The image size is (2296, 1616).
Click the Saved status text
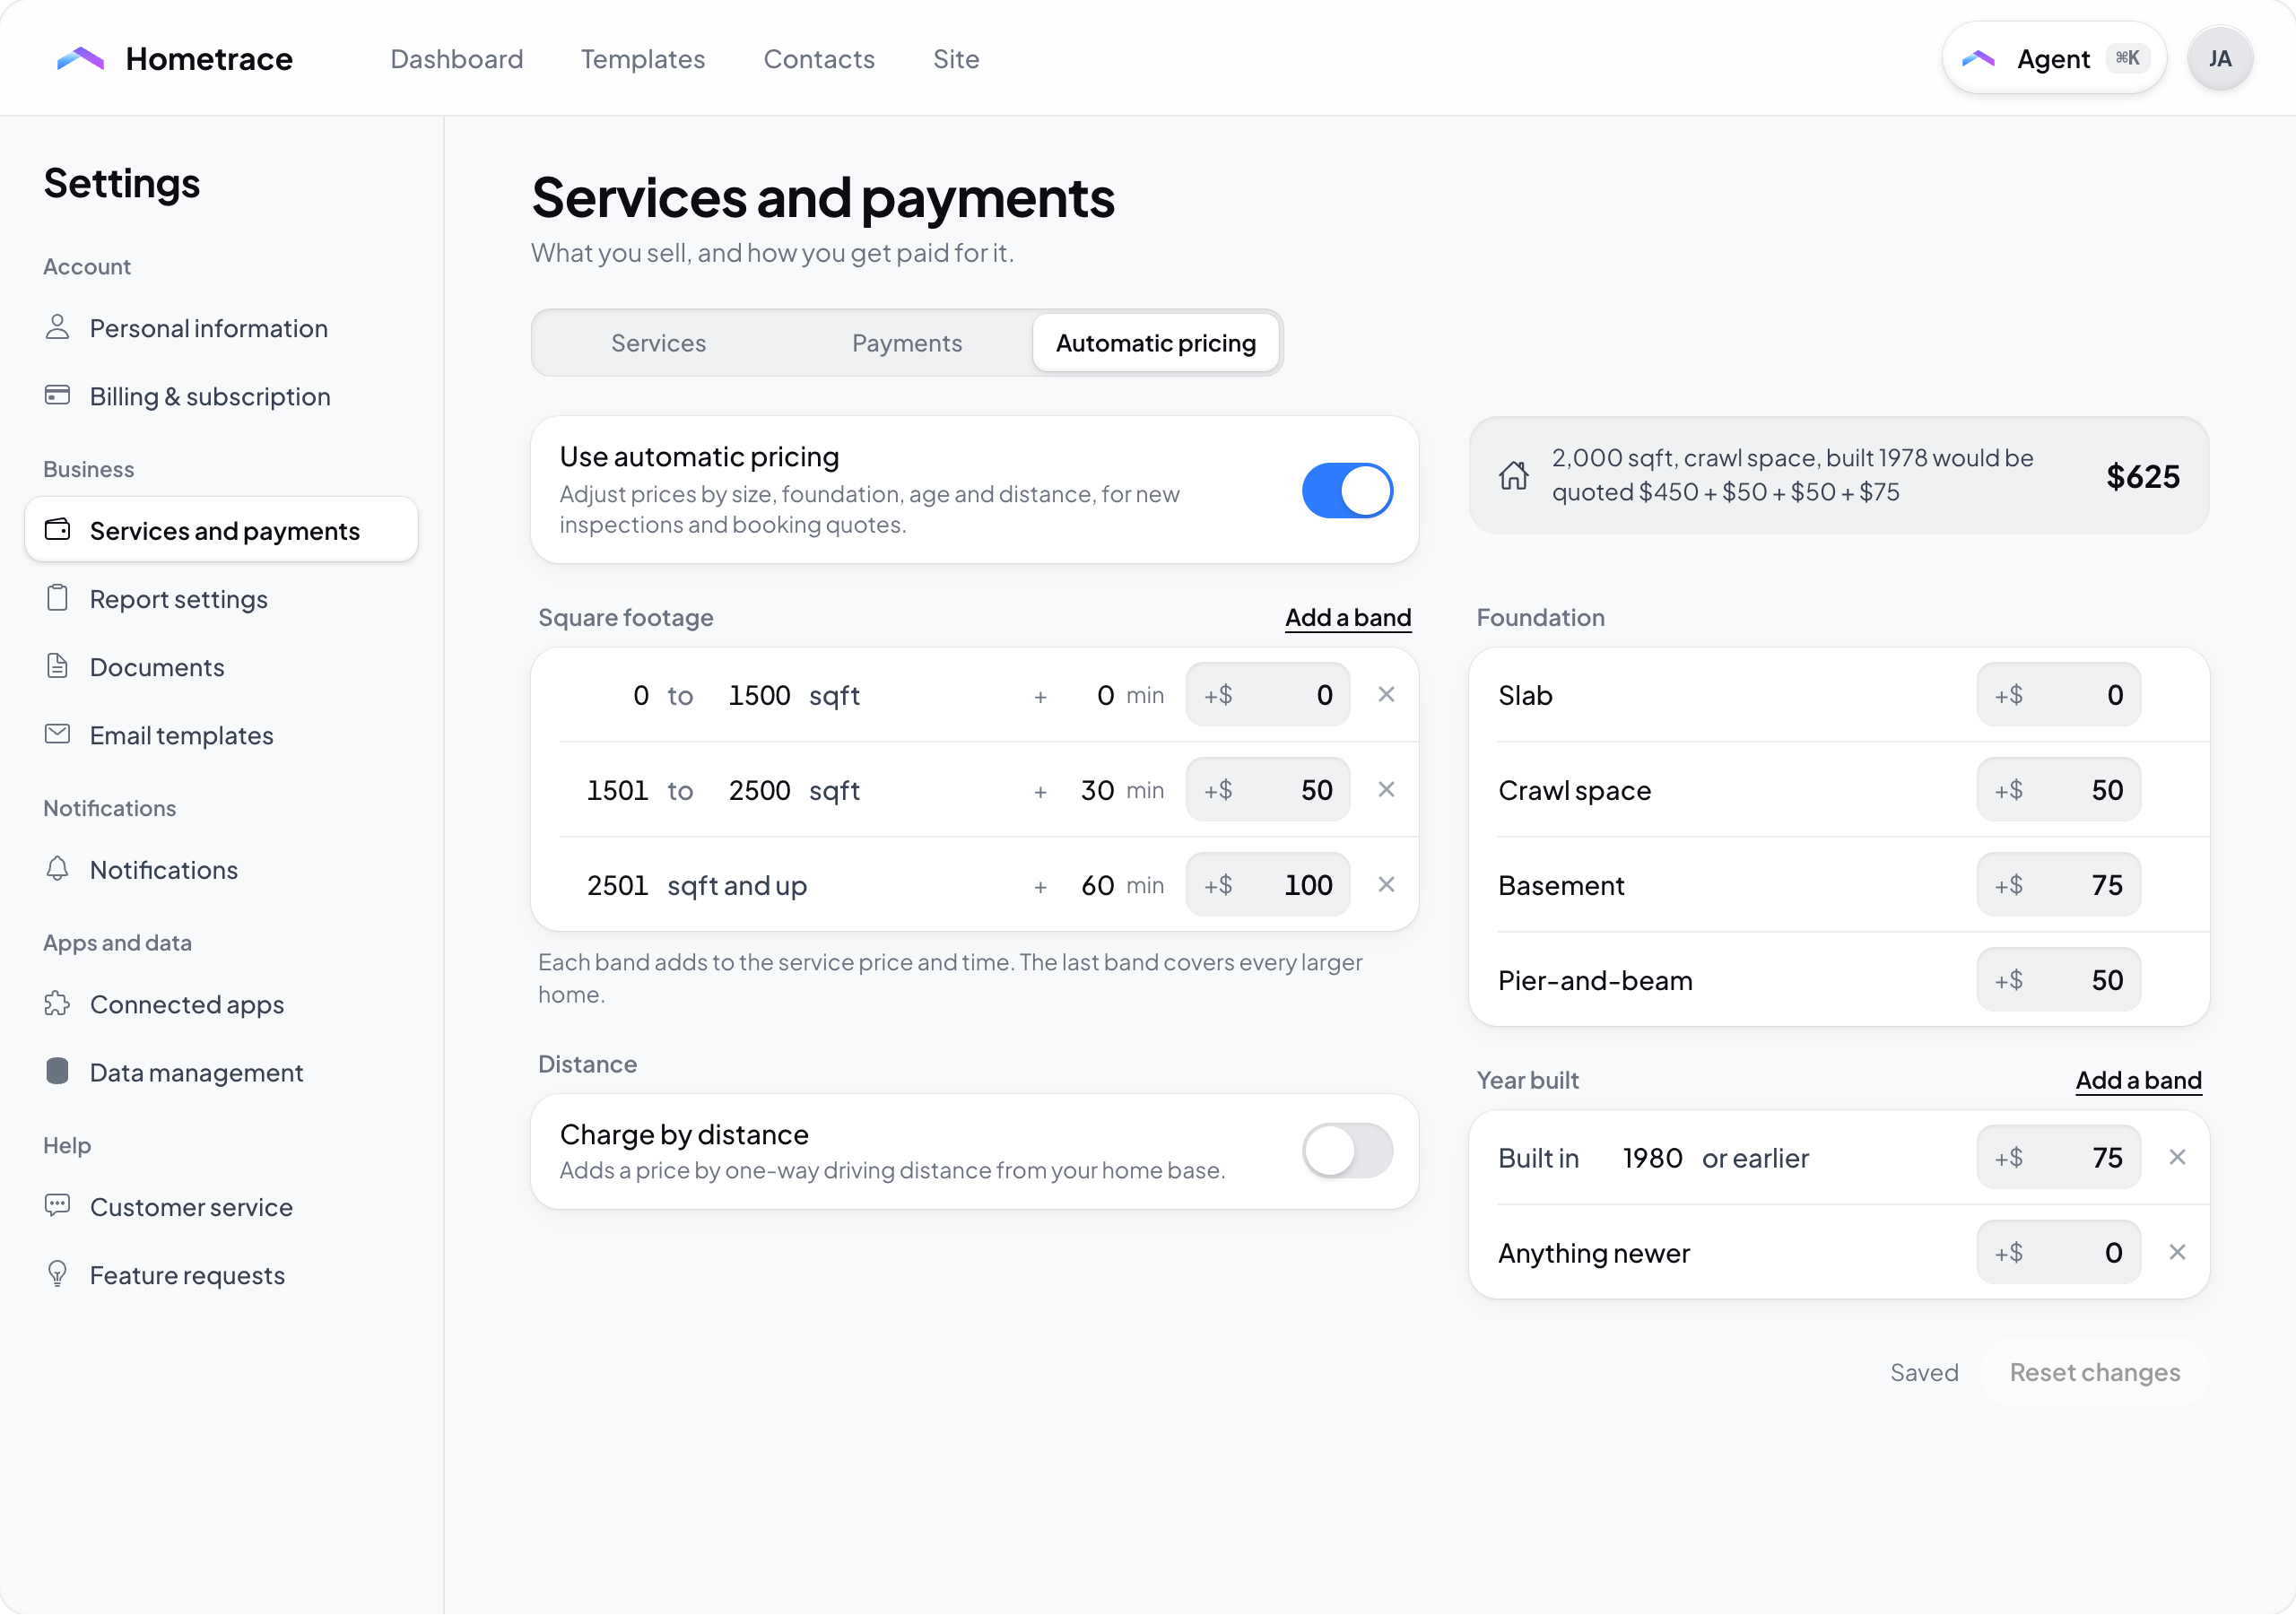[x=1924, y=1372]
